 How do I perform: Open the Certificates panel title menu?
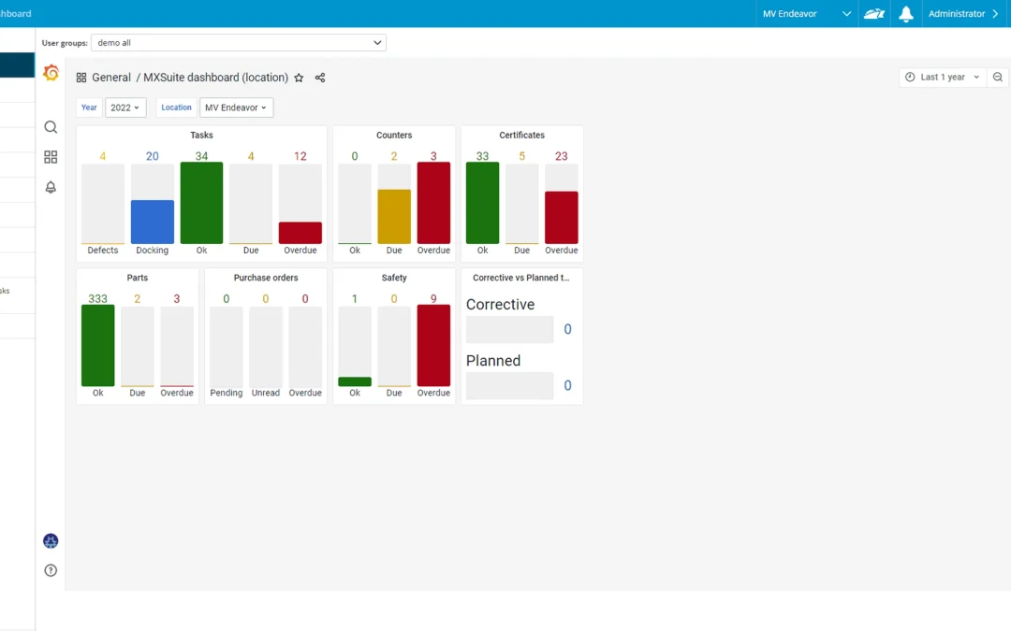521,135
